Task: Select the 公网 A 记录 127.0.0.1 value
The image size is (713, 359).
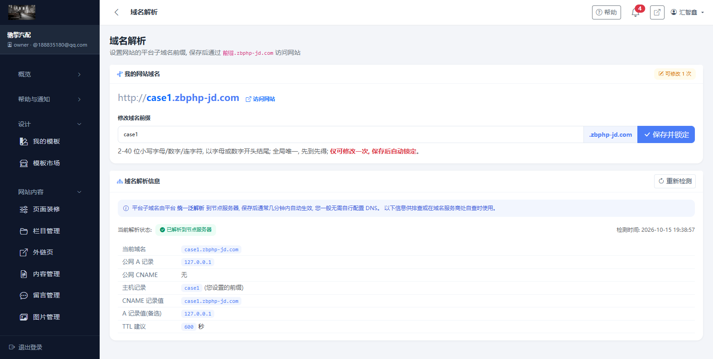Action: point(198,262)
